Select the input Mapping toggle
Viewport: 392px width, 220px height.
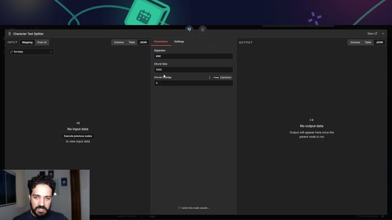click(27, 42)
